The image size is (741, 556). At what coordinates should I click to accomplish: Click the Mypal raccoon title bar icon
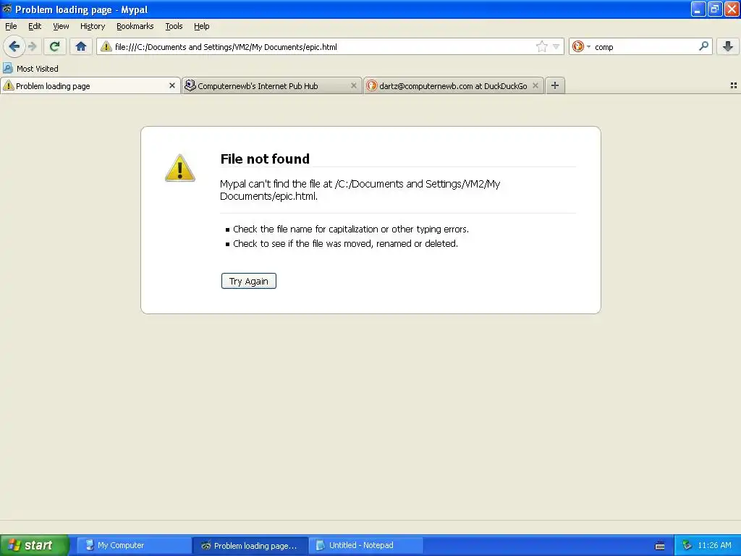coord(7,9)
